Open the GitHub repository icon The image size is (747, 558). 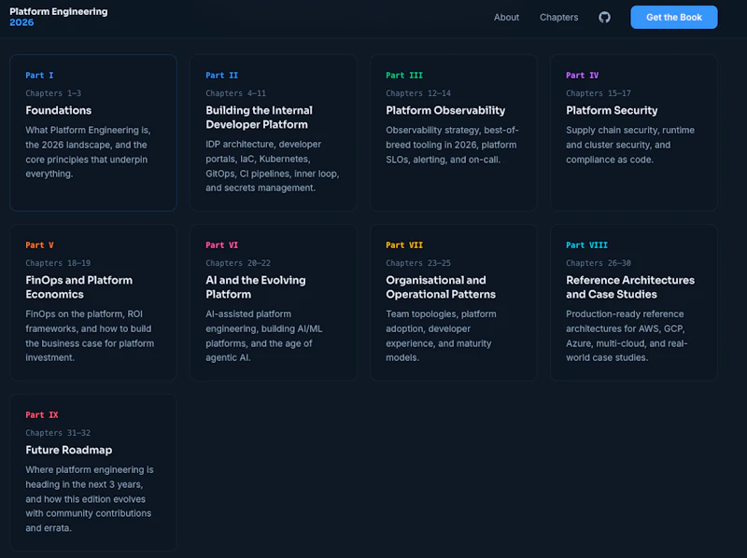click(604, 17)
